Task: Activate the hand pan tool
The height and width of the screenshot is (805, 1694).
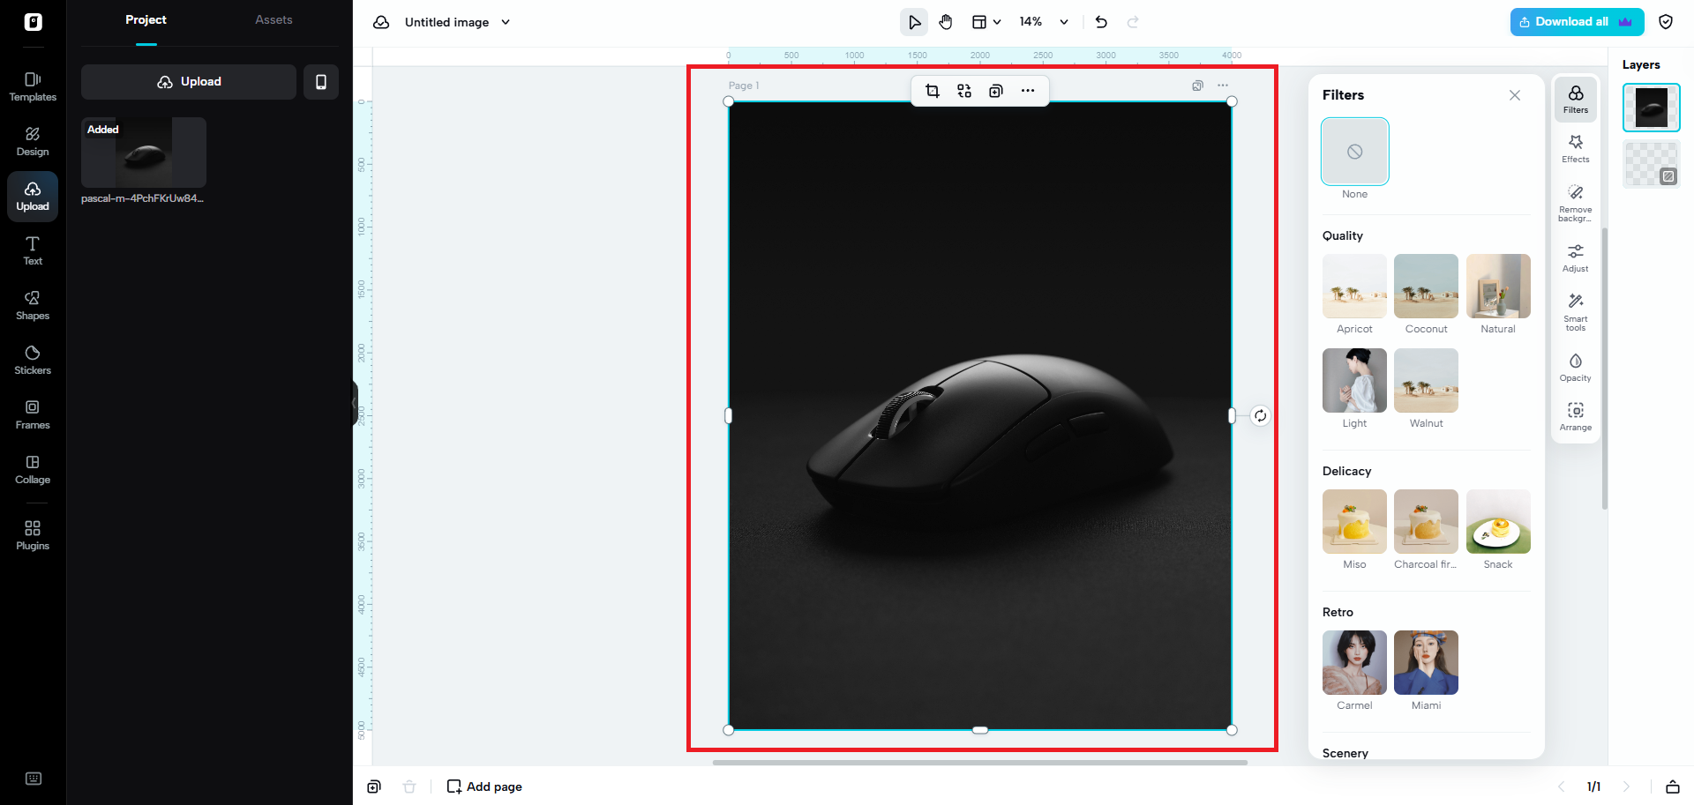Action: tap(946, 21)
